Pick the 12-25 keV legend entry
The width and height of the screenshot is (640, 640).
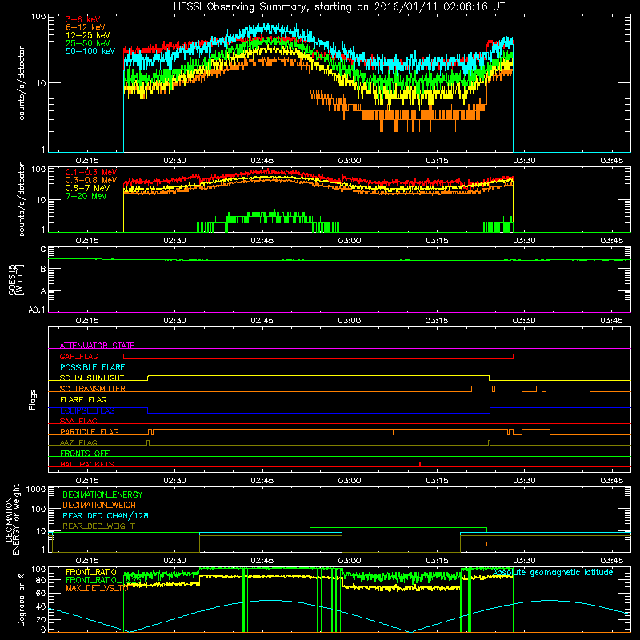click(x=87, y=35)
